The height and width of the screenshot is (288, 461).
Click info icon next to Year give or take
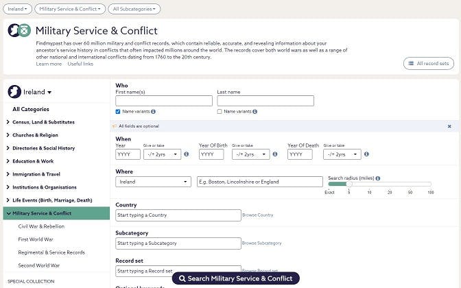click(x=187, y=154)
